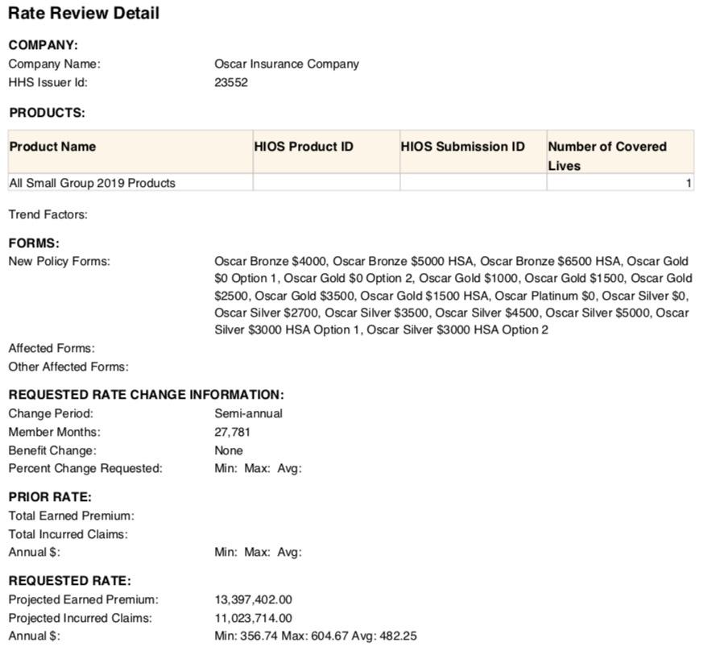Click the HHS Issuer Id value 23552
The width and height of the screenshot is (724, 663).
tap(231, 82)
